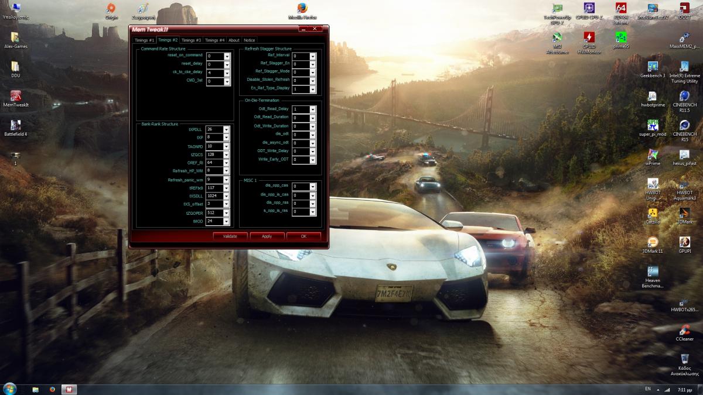Image resolution: width=703 pixels, height=395 pixels.
Task: Switch to the Timings #3 tab
Action: pyautogui.click(x=192, y=40)
